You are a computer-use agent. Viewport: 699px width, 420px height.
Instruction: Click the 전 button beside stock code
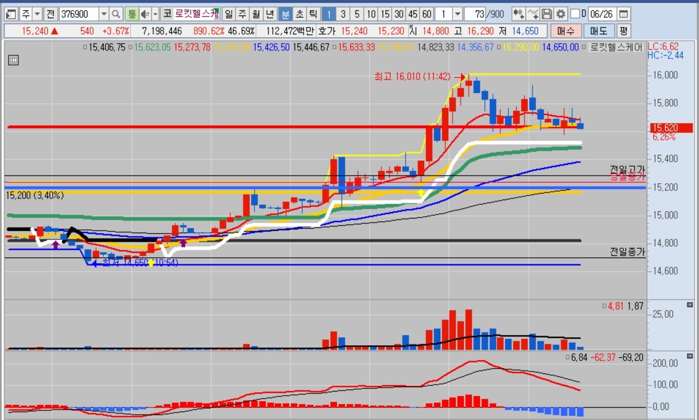click(50, 14)
